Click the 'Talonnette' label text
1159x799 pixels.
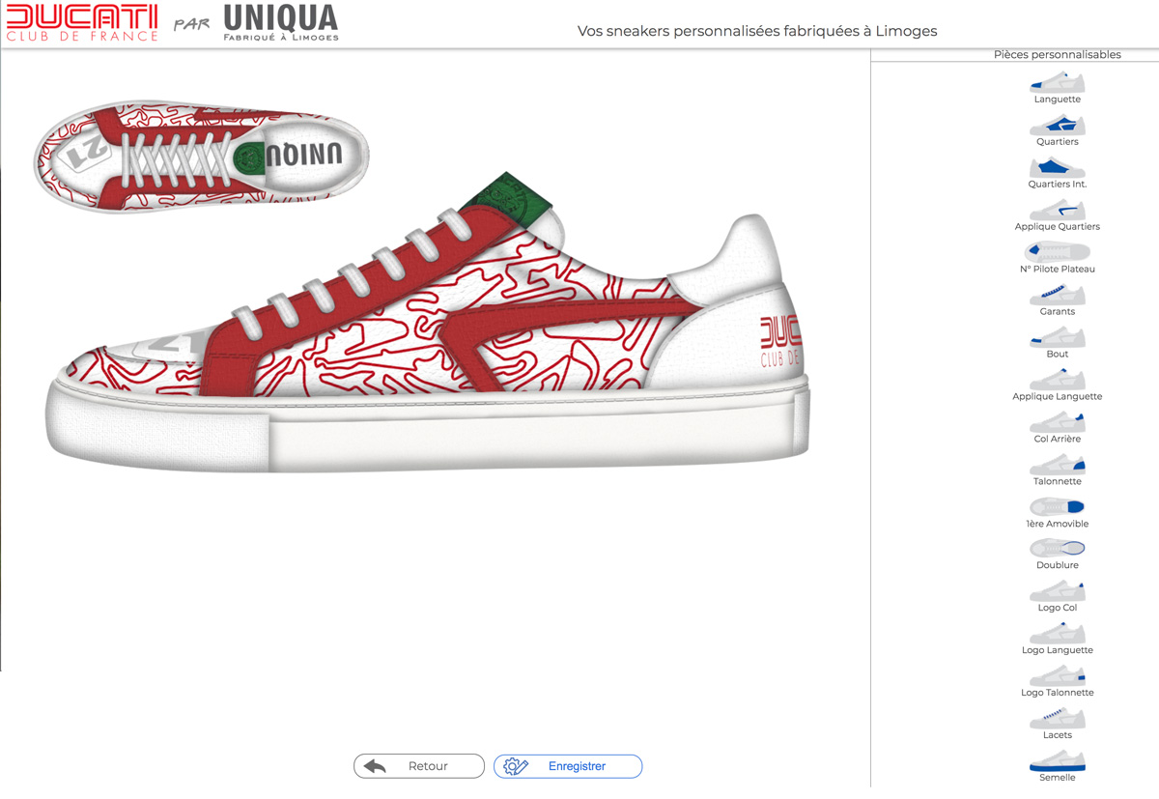click(x=1058, y=481)
